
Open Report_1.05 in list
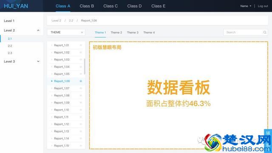(62, 74)
